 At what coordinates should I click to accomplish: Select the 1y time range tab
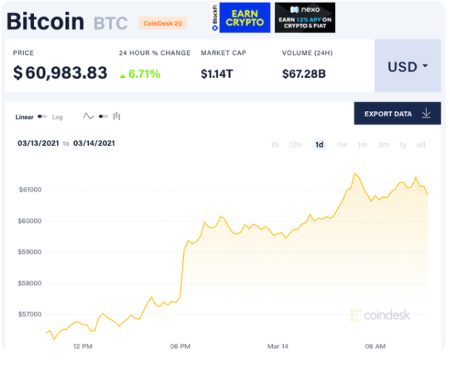(x=403, y=145)
